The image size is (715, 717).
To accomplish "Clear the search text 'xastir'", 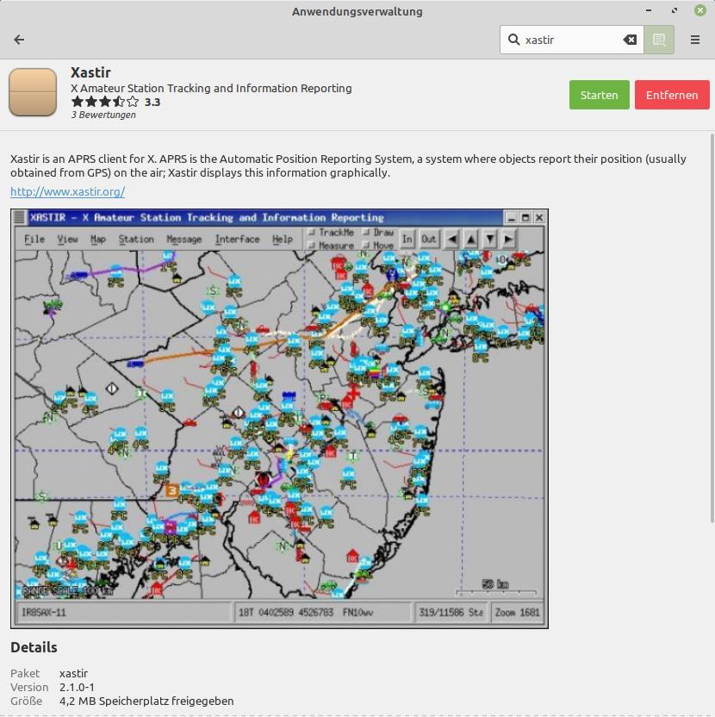I will pos(630,40).
